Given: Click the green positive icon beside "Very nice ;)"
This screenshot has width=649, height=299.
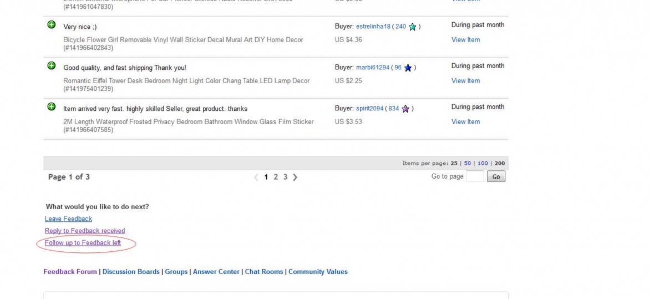Looking at the screenshot, I should [52, 25].
